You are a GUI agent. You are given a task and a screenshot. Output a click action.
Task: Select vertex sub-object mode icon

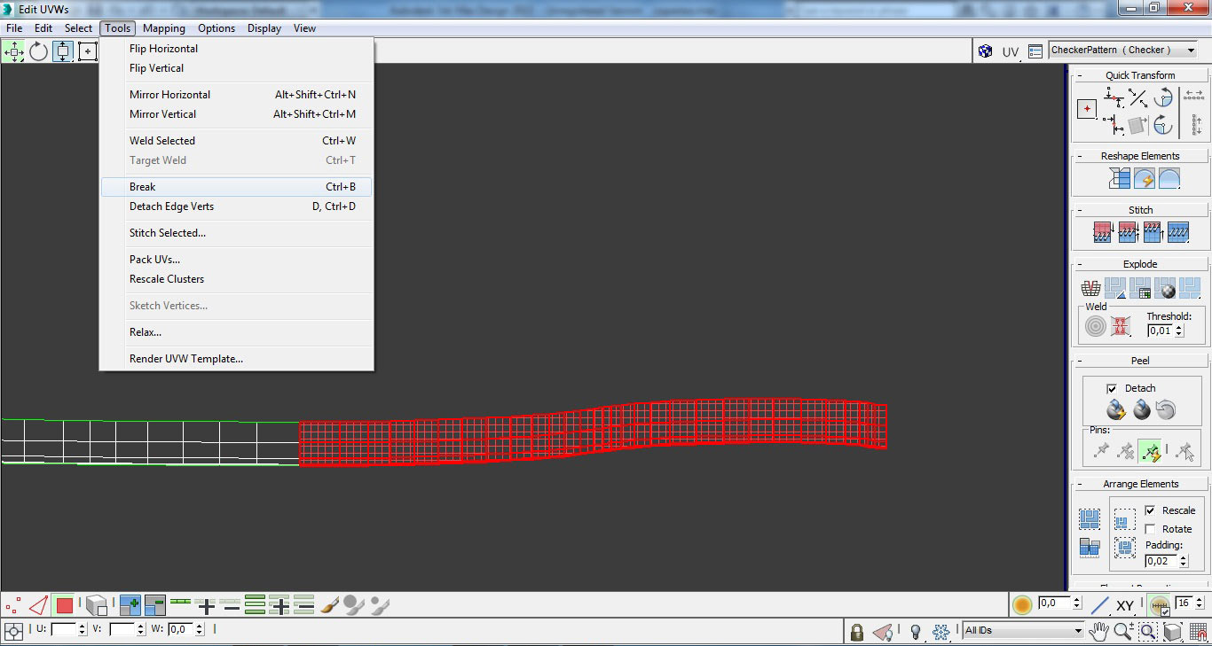[x=12, y=606]
